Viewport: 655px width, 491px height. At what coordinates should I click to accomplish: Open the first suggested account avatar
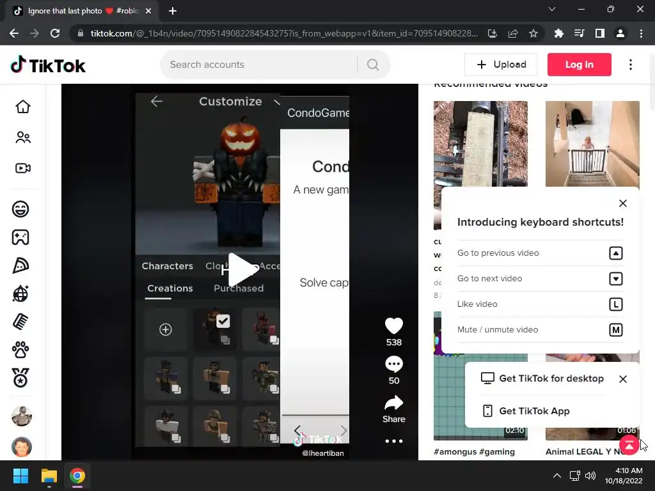(22, 416)
